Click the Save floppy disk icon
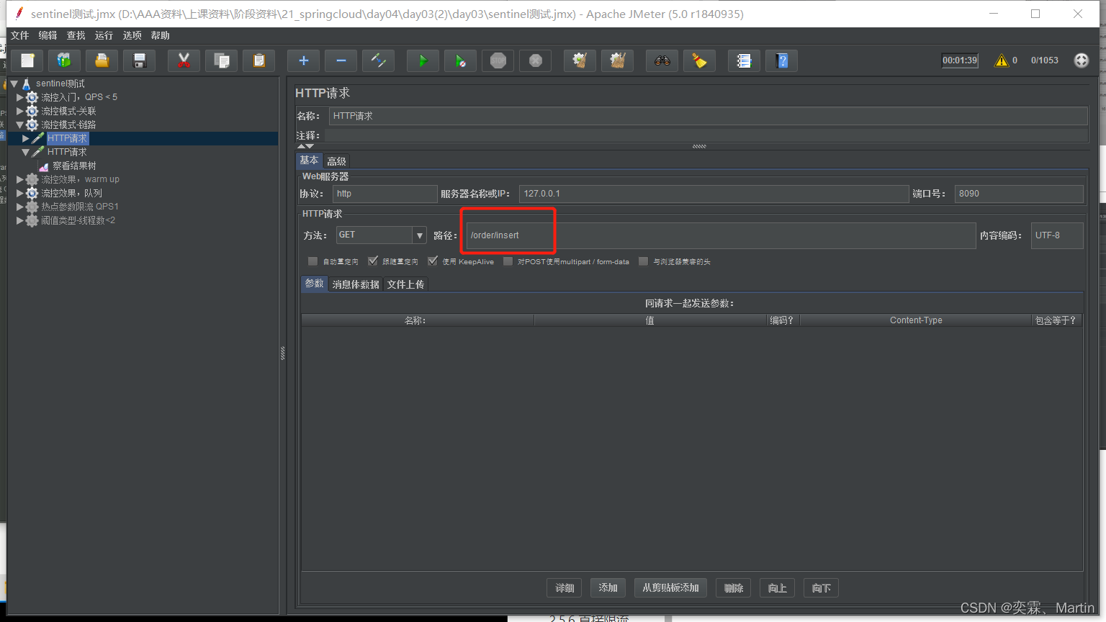 [x=140, y=61]
